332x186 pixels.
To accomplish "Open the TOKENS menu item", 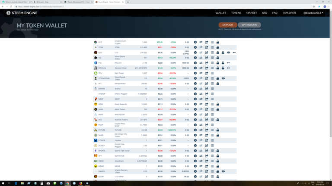I will (236, 13).
